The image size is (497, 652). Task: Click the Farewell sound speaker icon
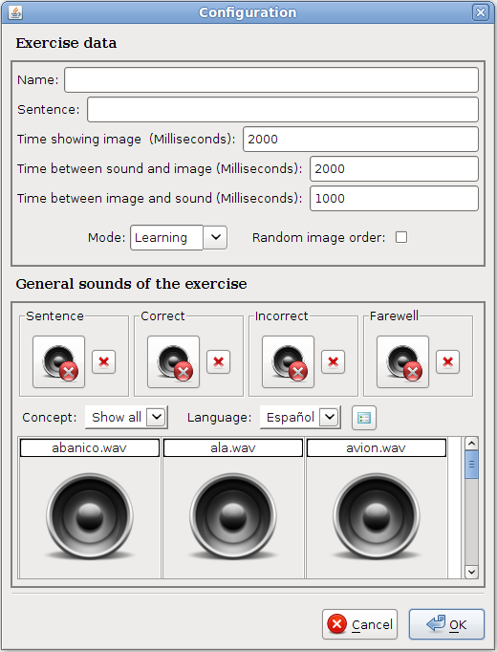(402, 361)
